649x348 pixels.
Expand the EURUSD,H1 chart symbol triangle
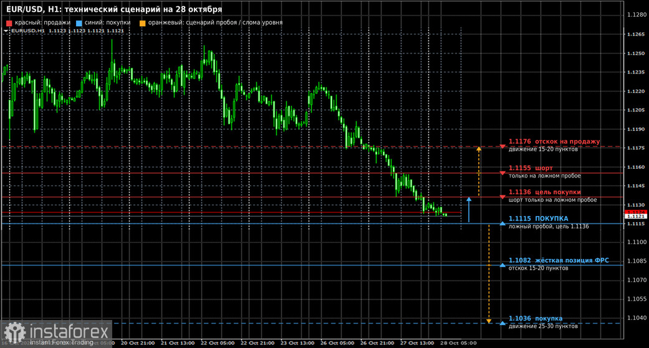pyautogui.click(x=6, y=31)
